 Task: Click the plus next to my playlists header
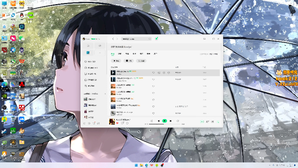pyautogui.click(x=105, y=94)
